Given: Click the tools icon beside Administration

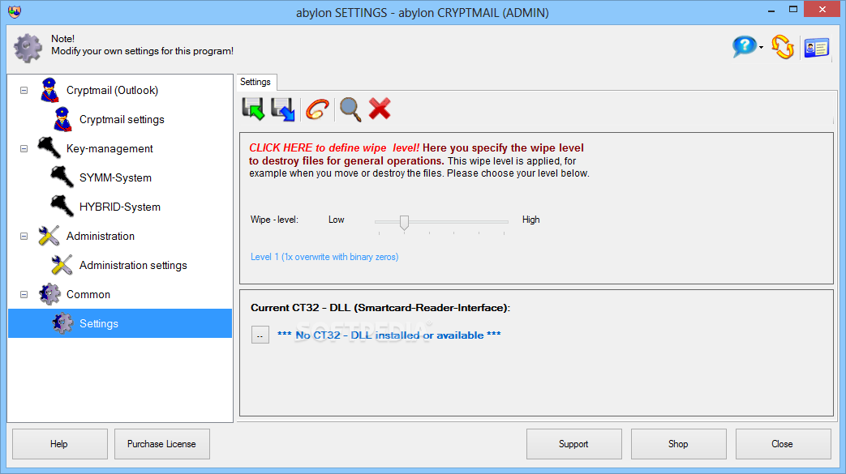Looking at the screenshot, I should click(49, 236).
